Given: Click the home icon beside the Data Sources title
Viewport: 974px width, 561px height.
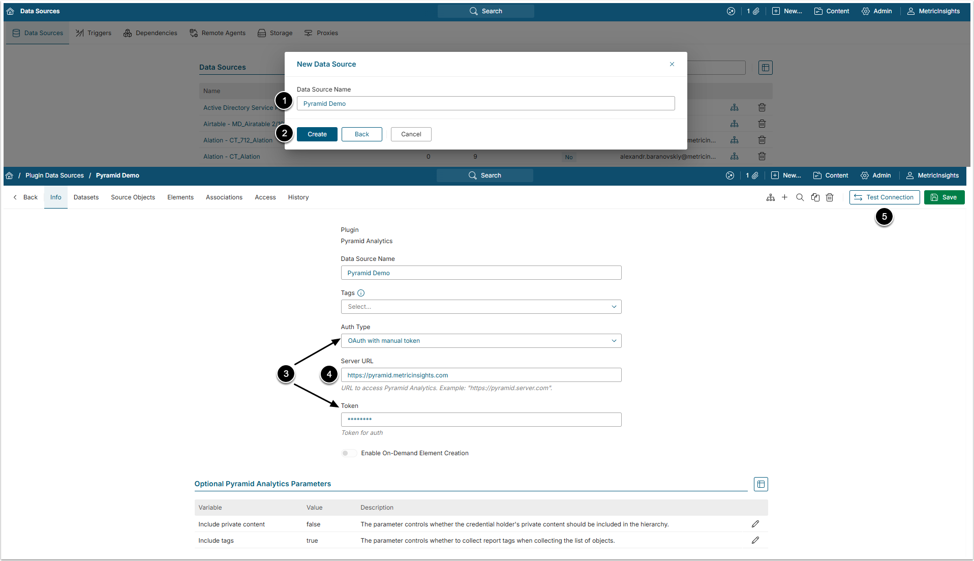Looking at the screenshot, I should pyautogui.click(x=10, y=11).
